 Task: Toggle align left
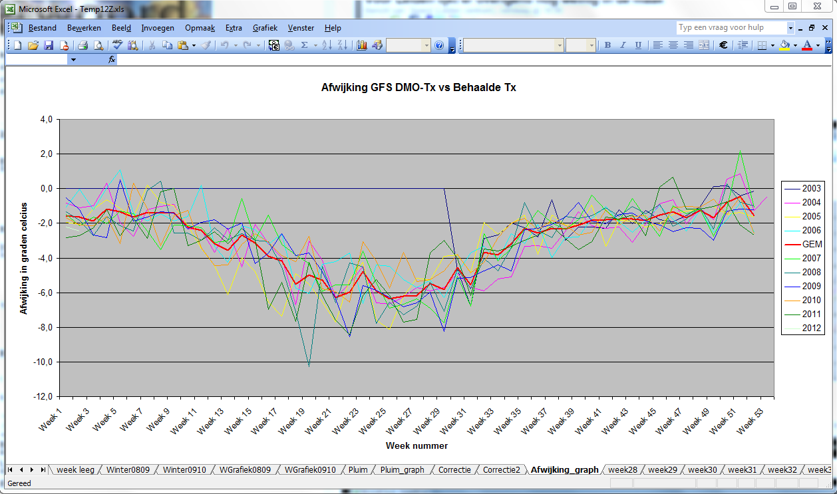click(x=657, y=45)
